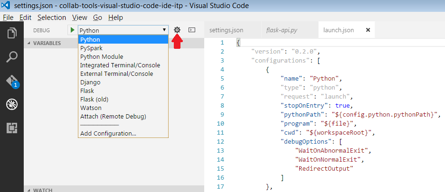Open the Debug Console icon

point(192,30)
